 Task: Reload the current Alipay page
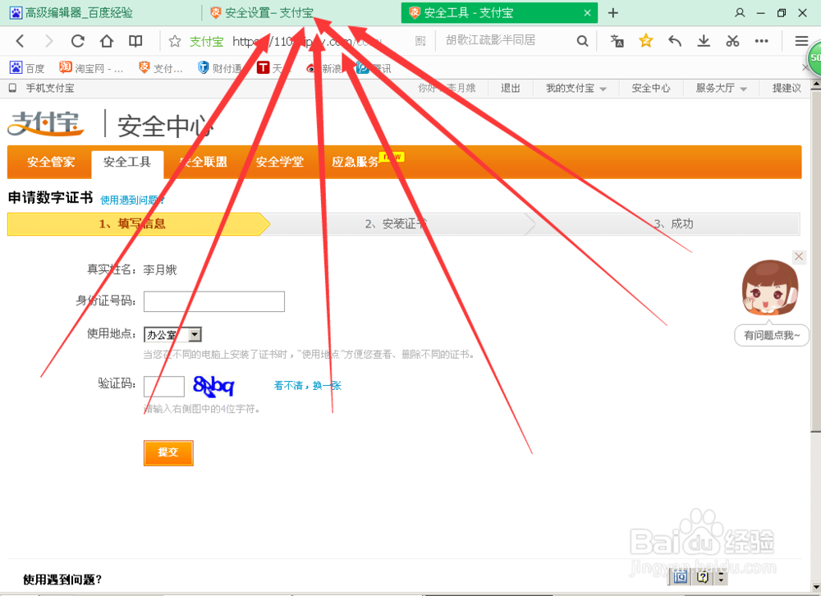pos(77,41)
